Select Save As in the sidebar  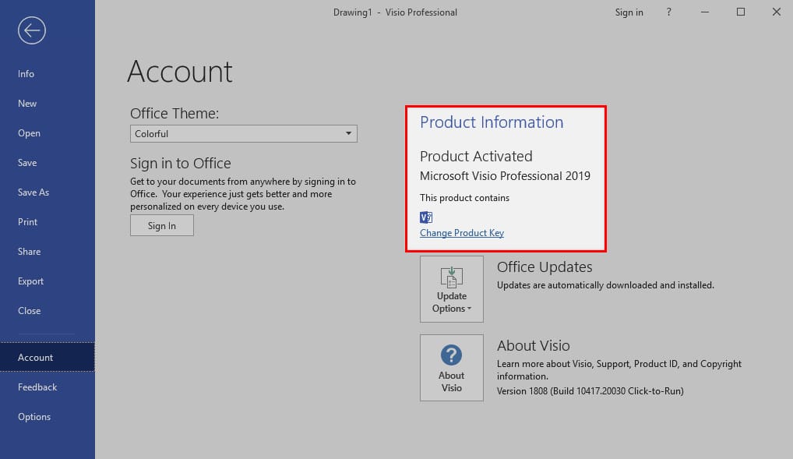tap(33, 192)
